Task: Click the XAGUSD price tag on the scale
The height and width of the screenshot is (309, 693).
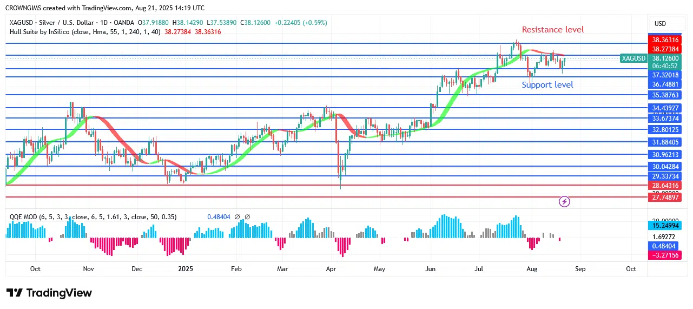Action: point(634,58)
